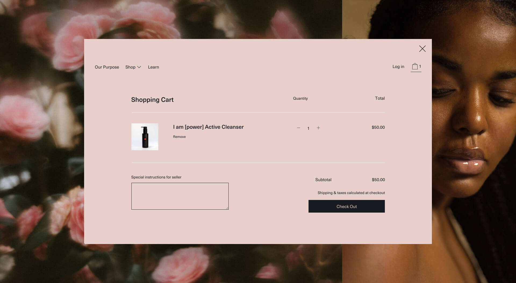The height and width of the screenshot is (283, 516).
Task: Open the shopping bag icon
Action: coord(415,66)
